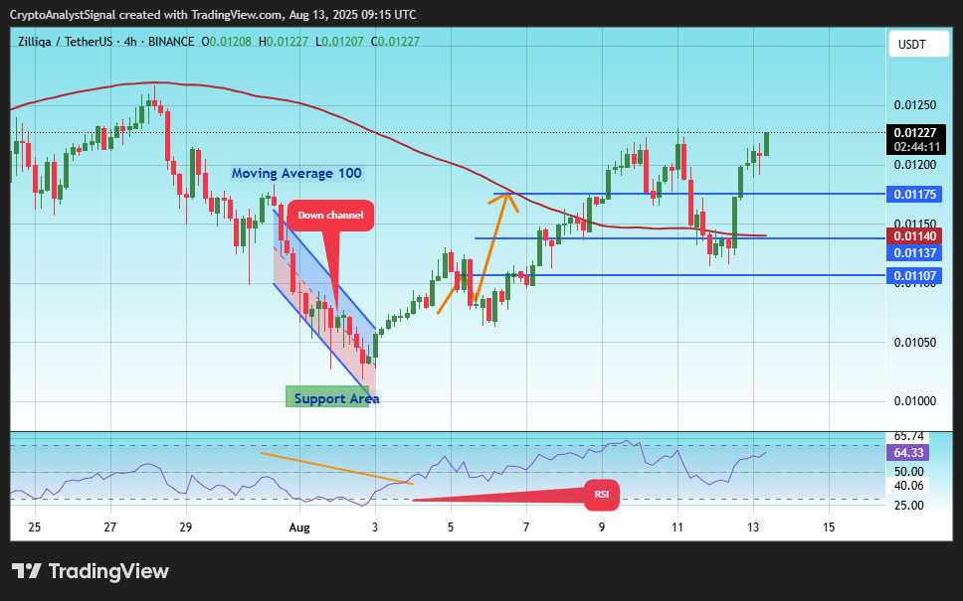This screenshot has height=601, width=963.
Task: Select the Zilliqa / TetherUS symbol title
Action: tap(65, 42)
